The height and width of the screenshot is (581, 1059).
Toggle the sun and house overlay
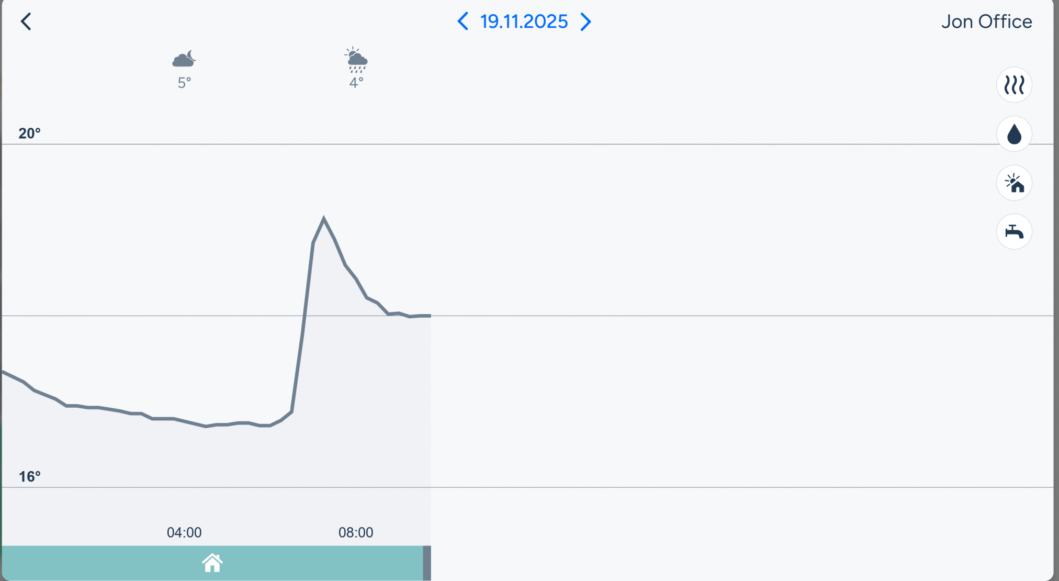coord(1013,183)
